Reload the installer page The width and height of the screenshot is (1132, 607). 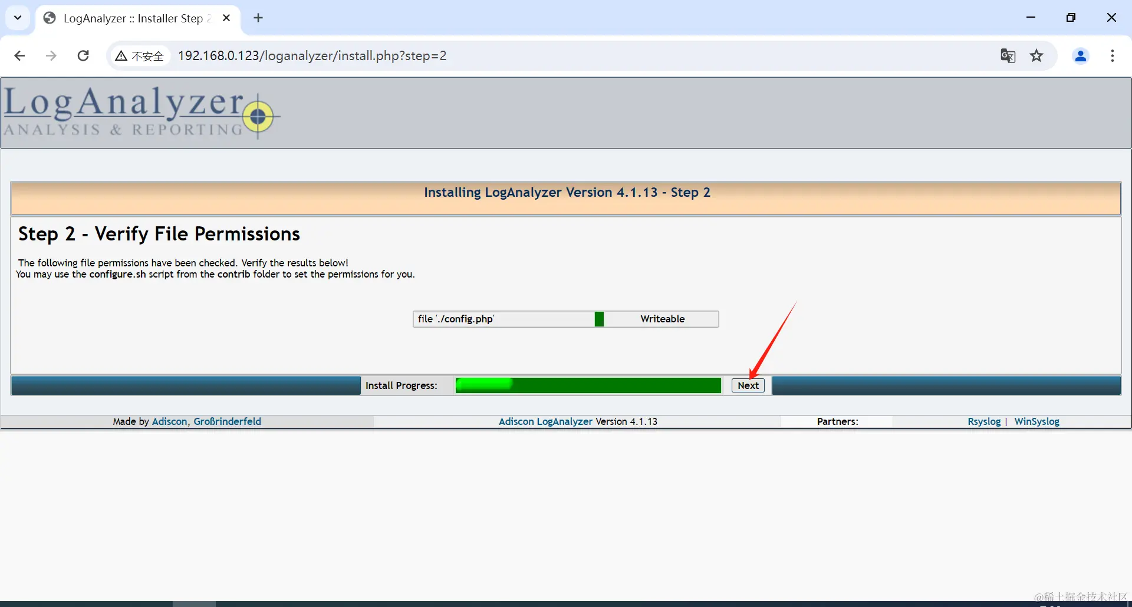[83, 56]
